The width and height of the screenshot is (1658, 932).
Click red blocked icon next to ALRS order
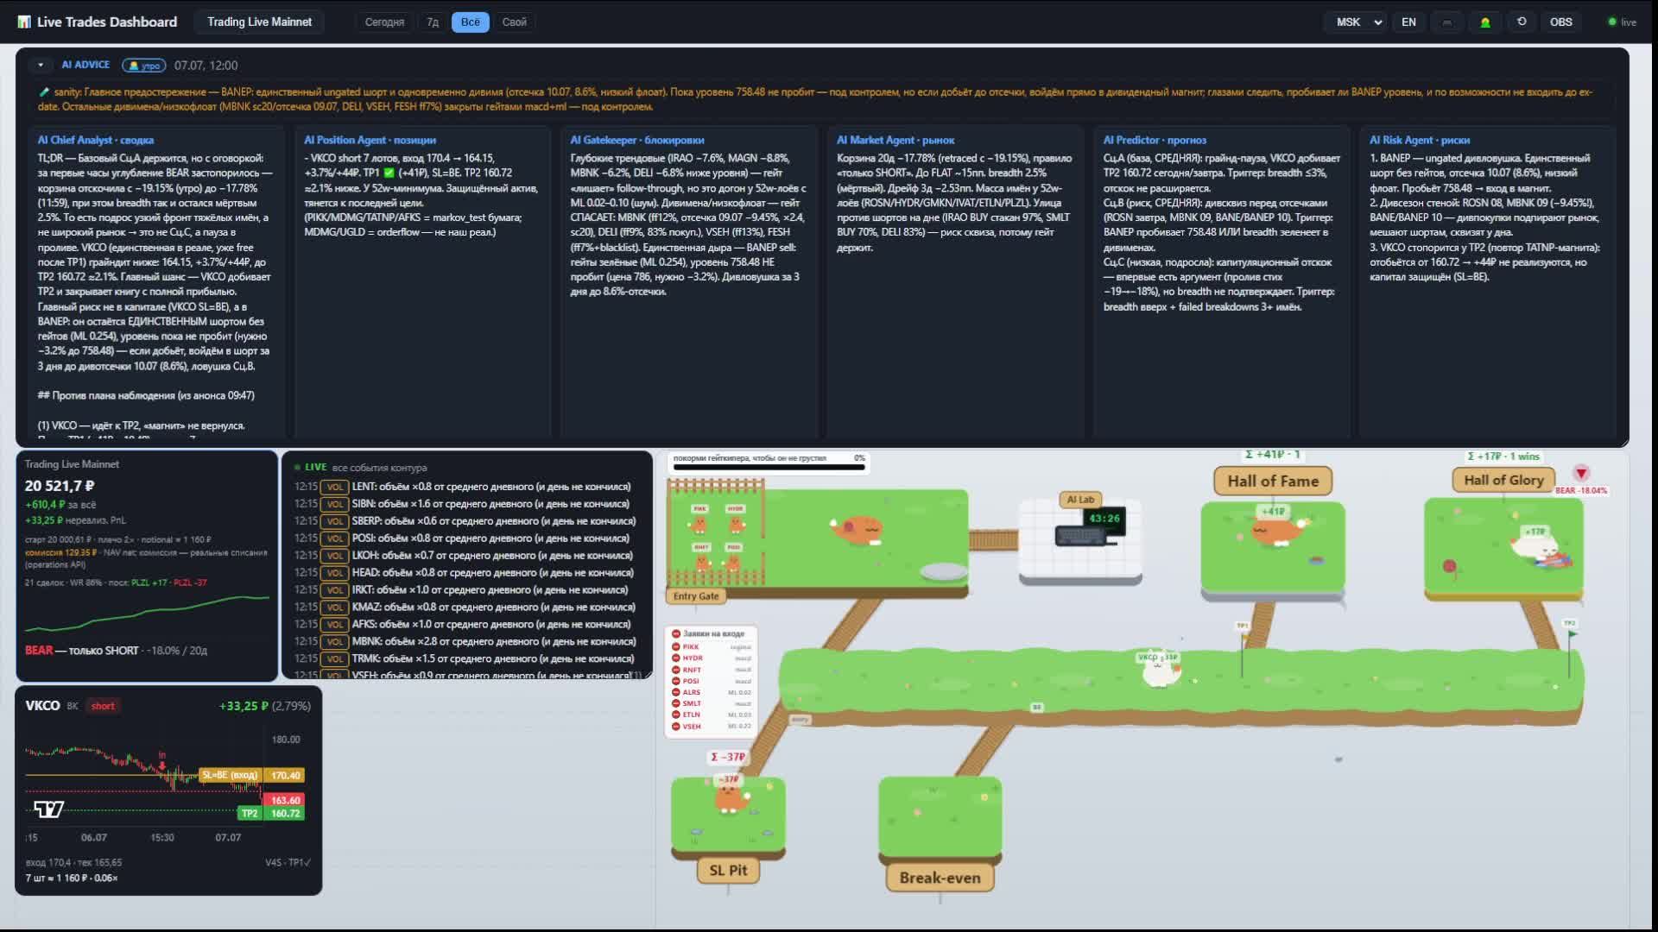tap(675, 692)
